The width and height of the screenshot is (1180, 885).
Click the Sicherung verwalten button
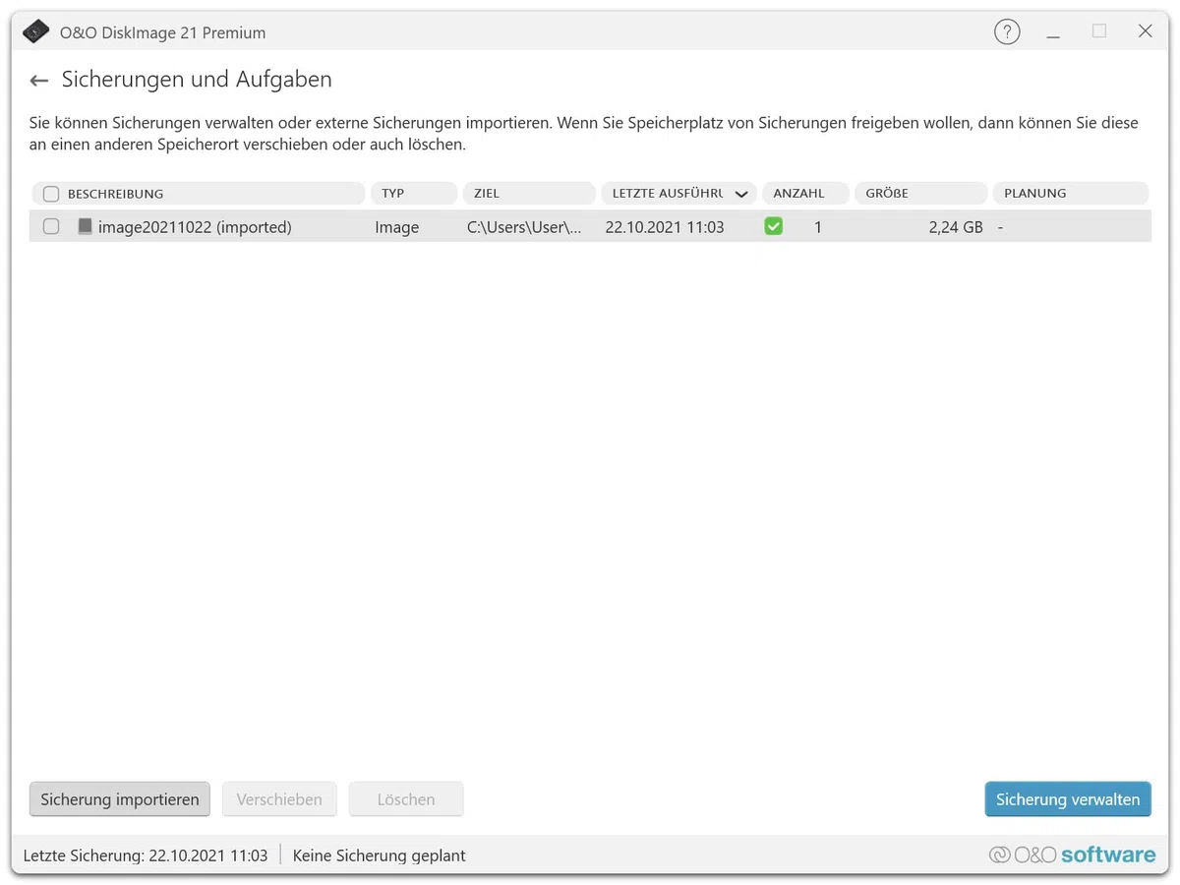pos(1068,799)
